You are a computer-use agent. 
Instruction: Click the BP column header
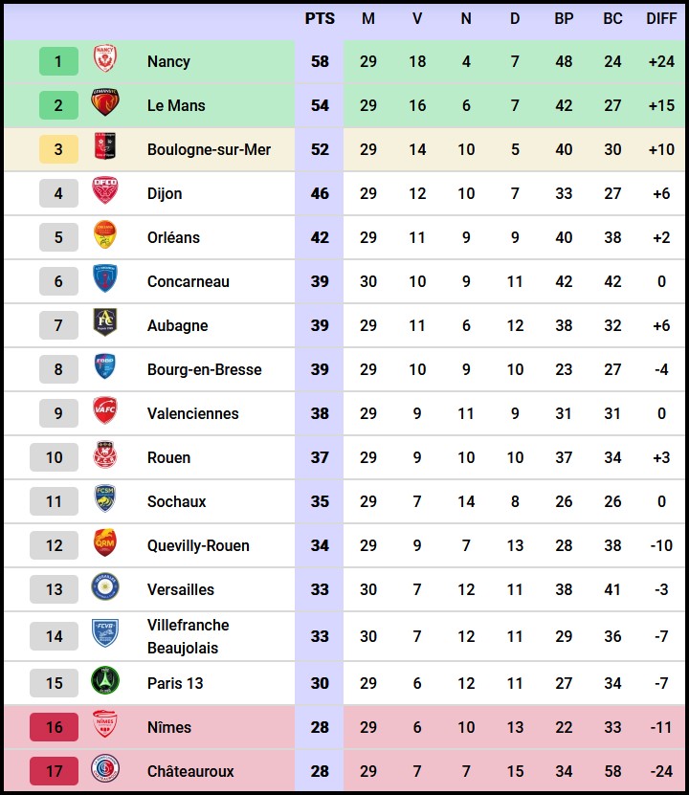coord(564,19)
